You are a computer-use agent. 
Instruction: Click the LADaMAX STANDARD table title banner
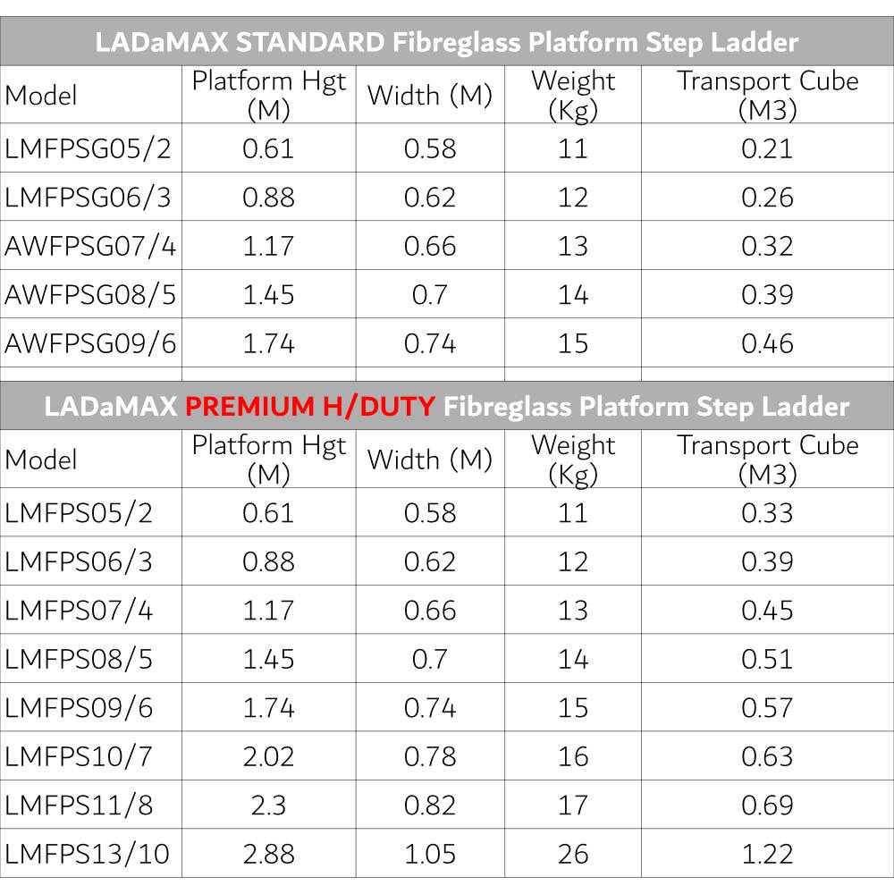tap(447, 42)
